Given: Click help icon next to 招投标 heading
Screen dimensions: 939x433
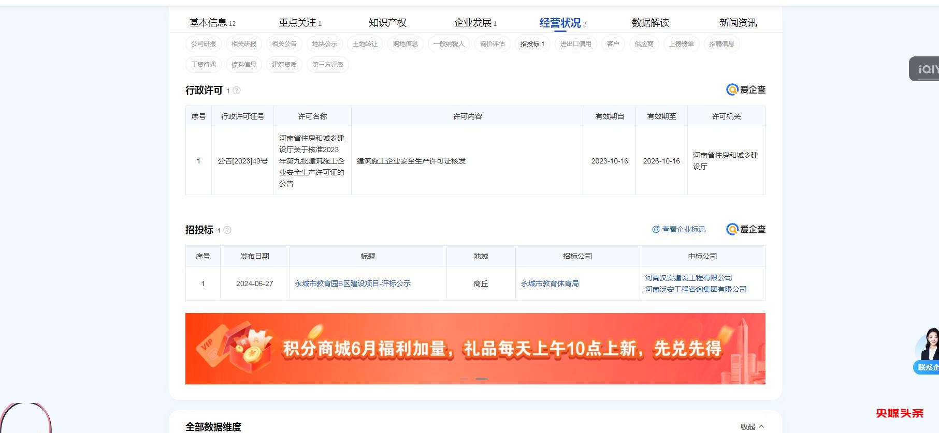Looking at the screenshot, I should click(227, 230).
